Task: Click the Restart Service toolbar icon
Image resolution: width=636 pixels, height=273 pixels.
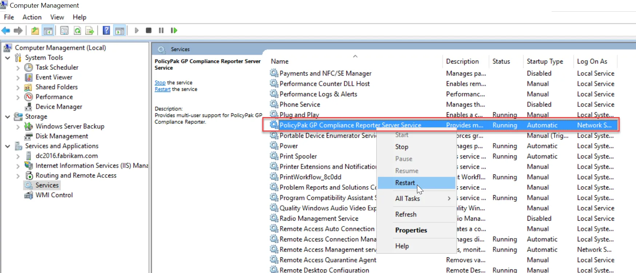Action: pos(174,31)
